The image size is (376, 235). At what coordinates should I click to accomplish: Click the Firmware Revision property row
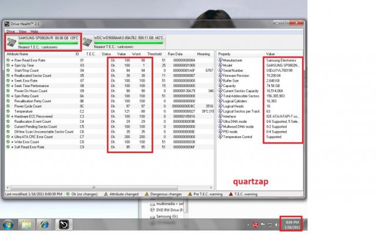pos(260,76)
